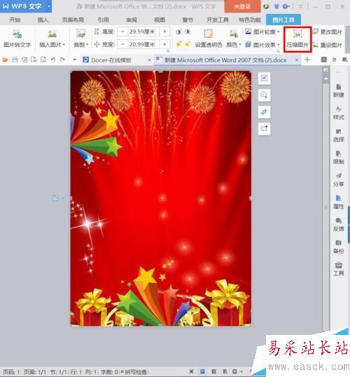Select the 裁剪 crop tool icon
Image resolution: width=350 pixels, height=377 pixels.
(x=80, y=34)
